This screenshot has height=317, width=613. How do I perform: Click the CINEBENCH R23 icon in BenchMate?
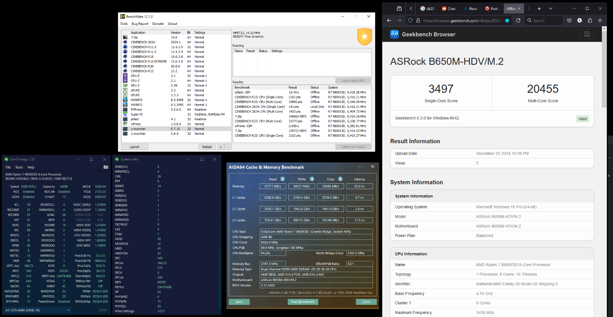[x=125, y=71]
